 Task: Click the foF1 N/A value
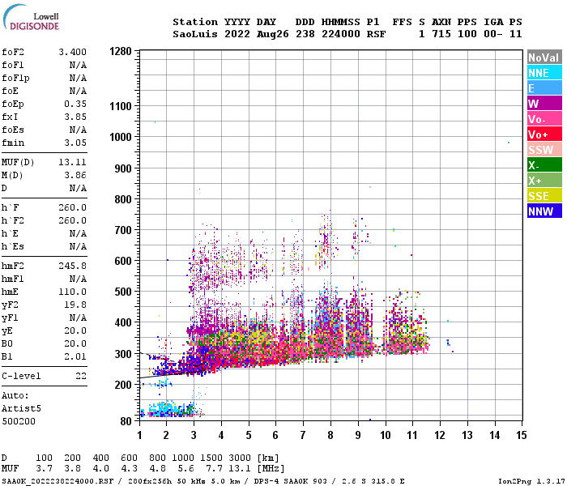point(78,65)
